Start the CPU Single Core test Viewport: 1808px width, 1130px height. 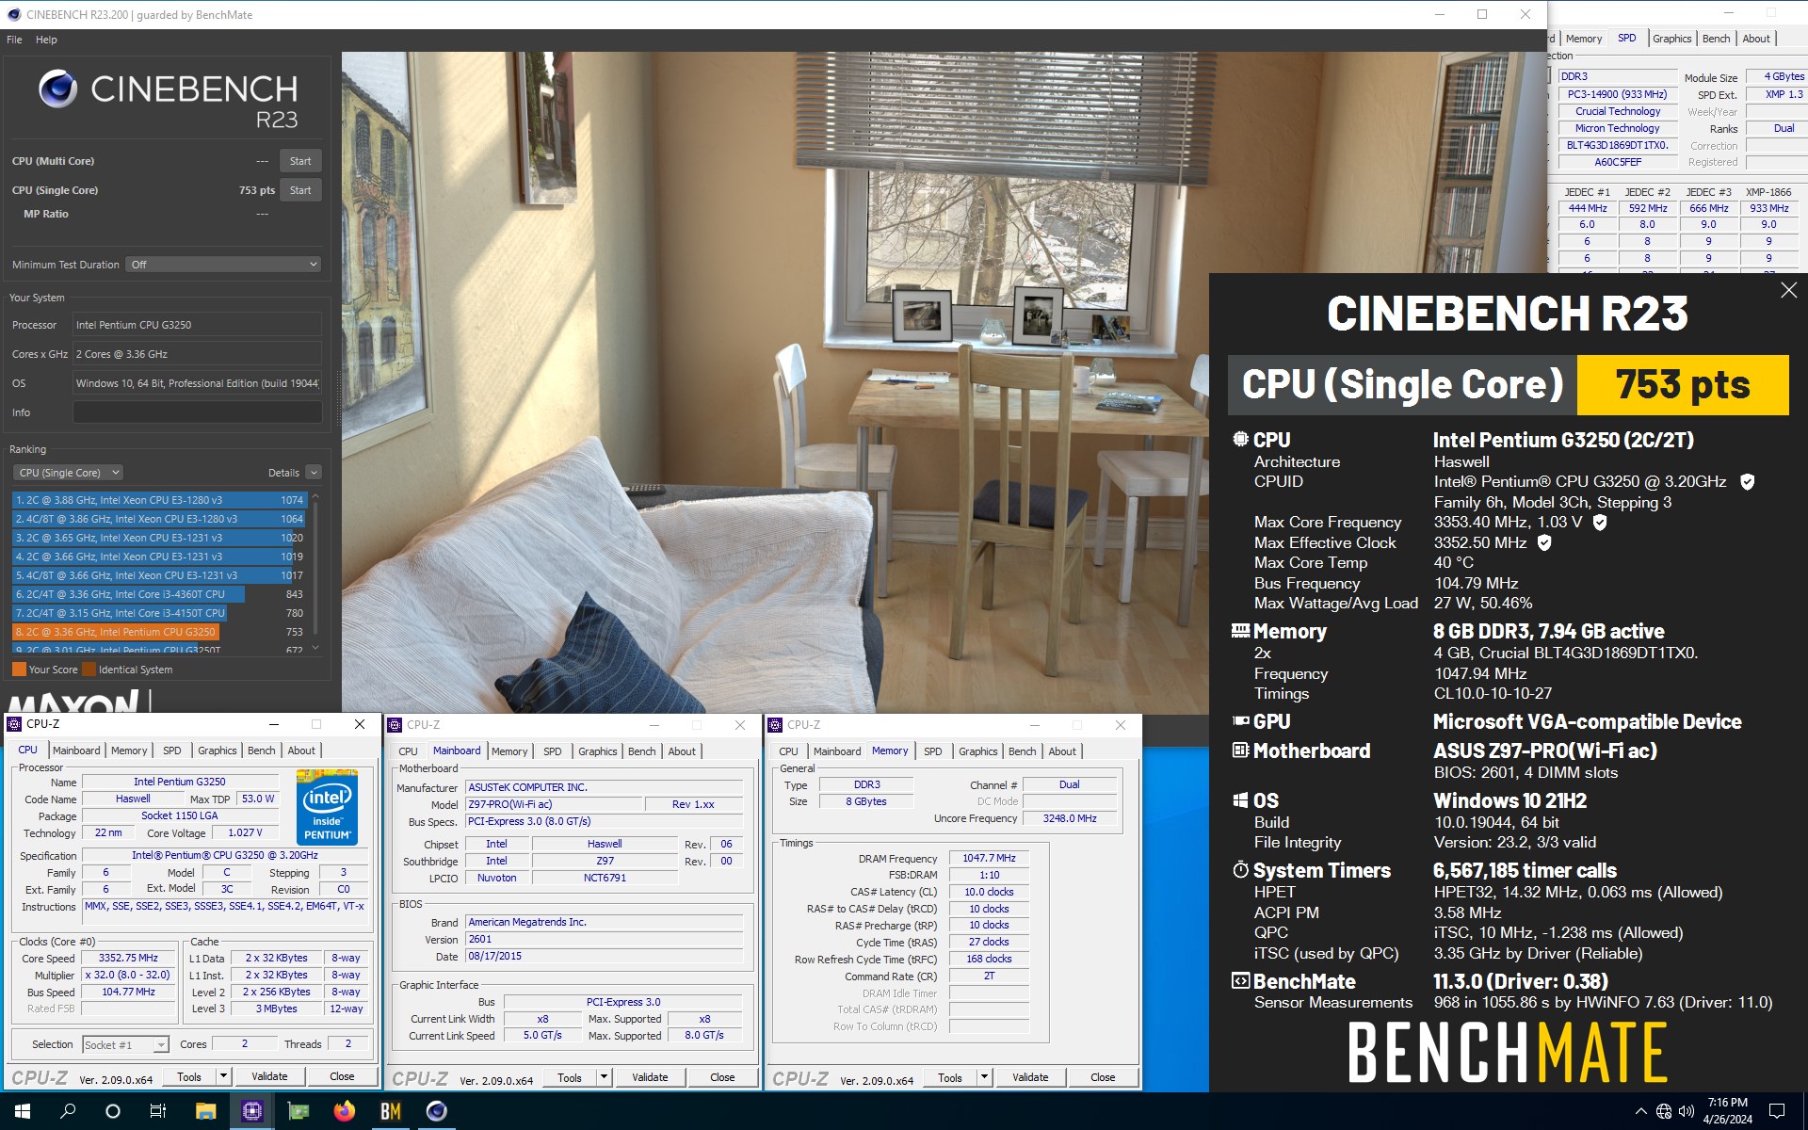[300, 190]
